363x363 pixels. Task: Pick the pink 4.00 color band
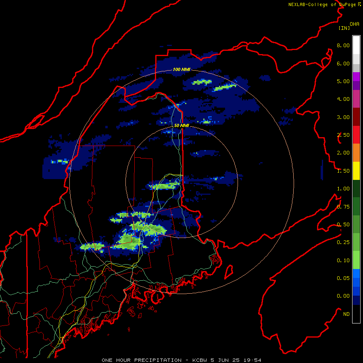click(x=356, y=99)
